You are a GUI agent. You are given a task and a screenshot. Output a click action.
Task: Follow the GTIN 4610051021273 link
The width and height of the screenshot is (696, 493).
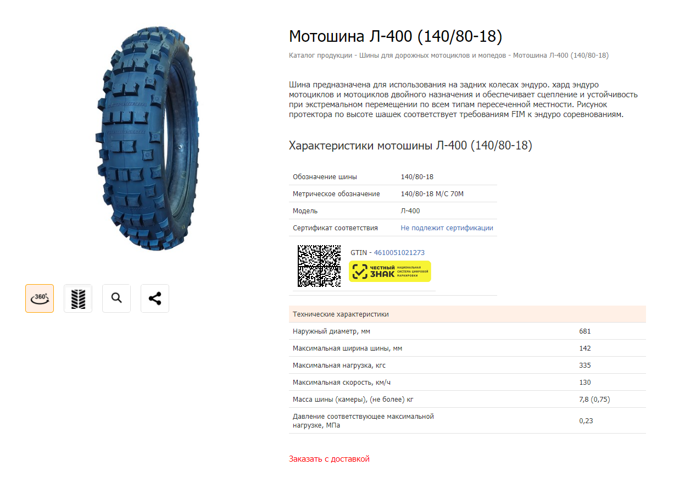pyautogui.click(x=399, y=253)
